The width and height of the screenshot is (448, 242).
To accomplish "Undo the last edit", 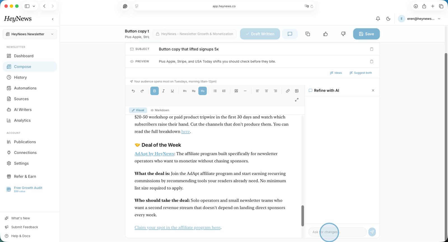I will (x=133, y=91).
